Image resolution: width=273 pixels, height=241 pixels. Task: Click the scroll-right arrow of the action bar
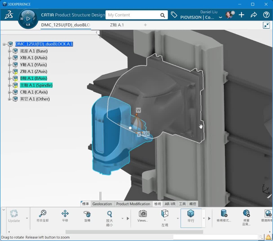(x=270, y=232)
